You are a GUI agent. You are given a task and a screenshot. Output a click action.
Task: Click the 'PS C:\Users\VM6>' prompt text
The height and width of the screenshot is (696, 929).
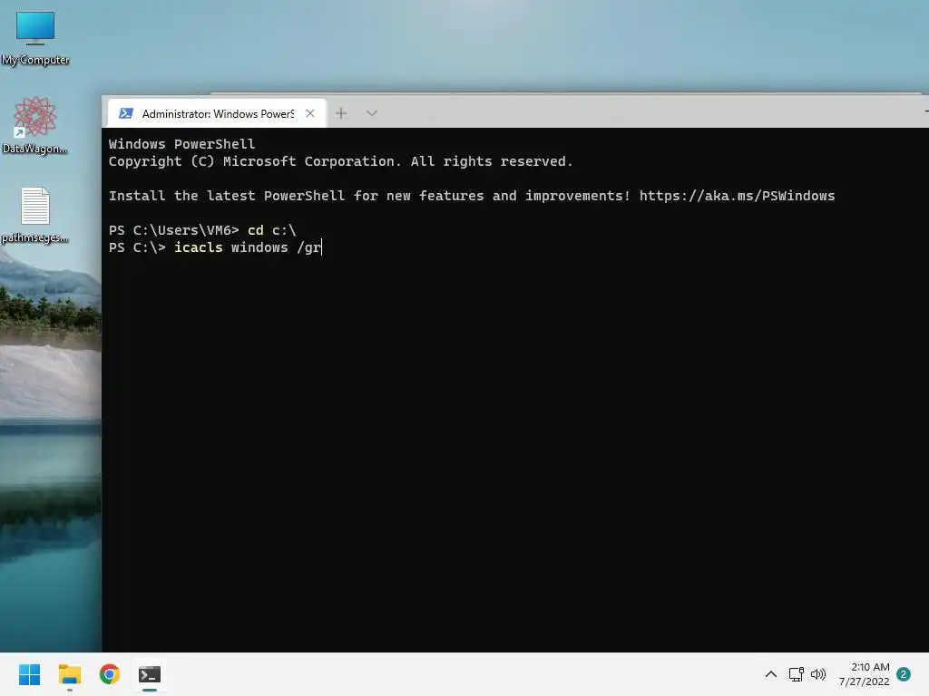point(173,230)
